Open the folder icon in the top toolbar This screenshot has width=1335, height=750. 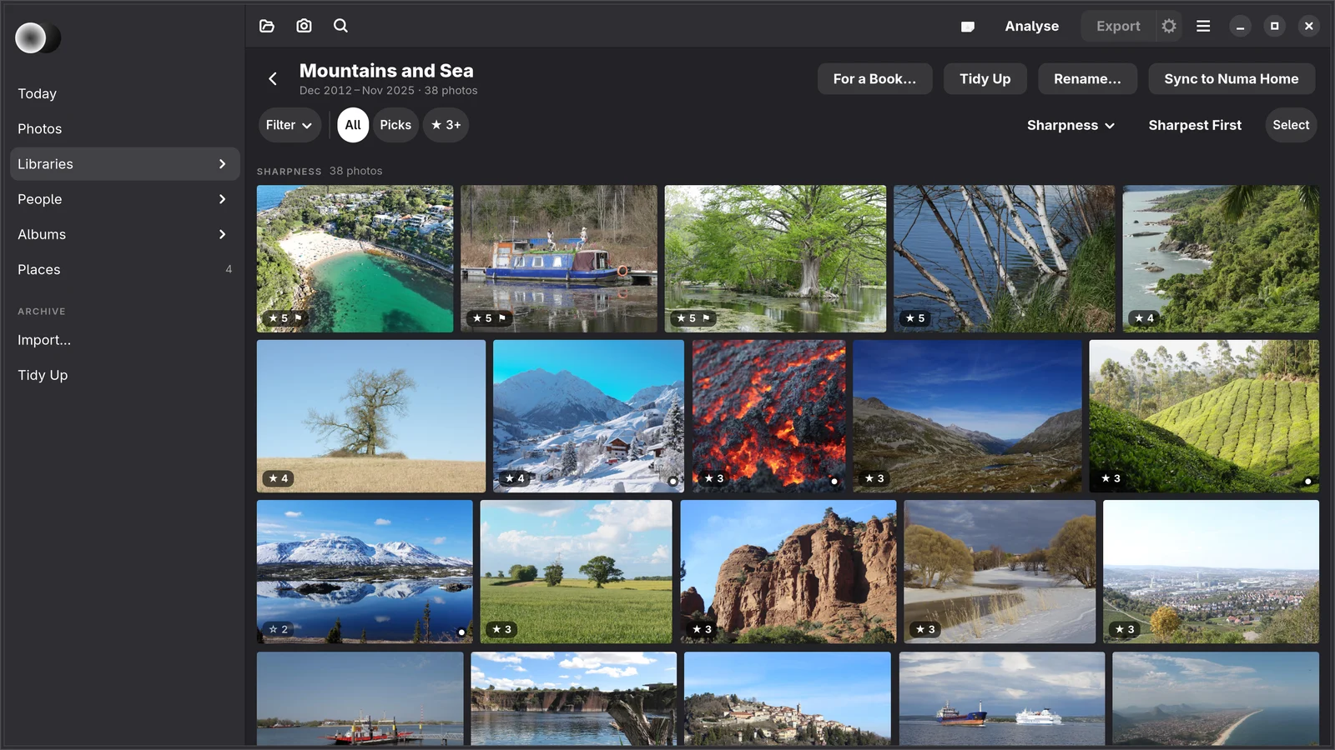click(267, 26)
